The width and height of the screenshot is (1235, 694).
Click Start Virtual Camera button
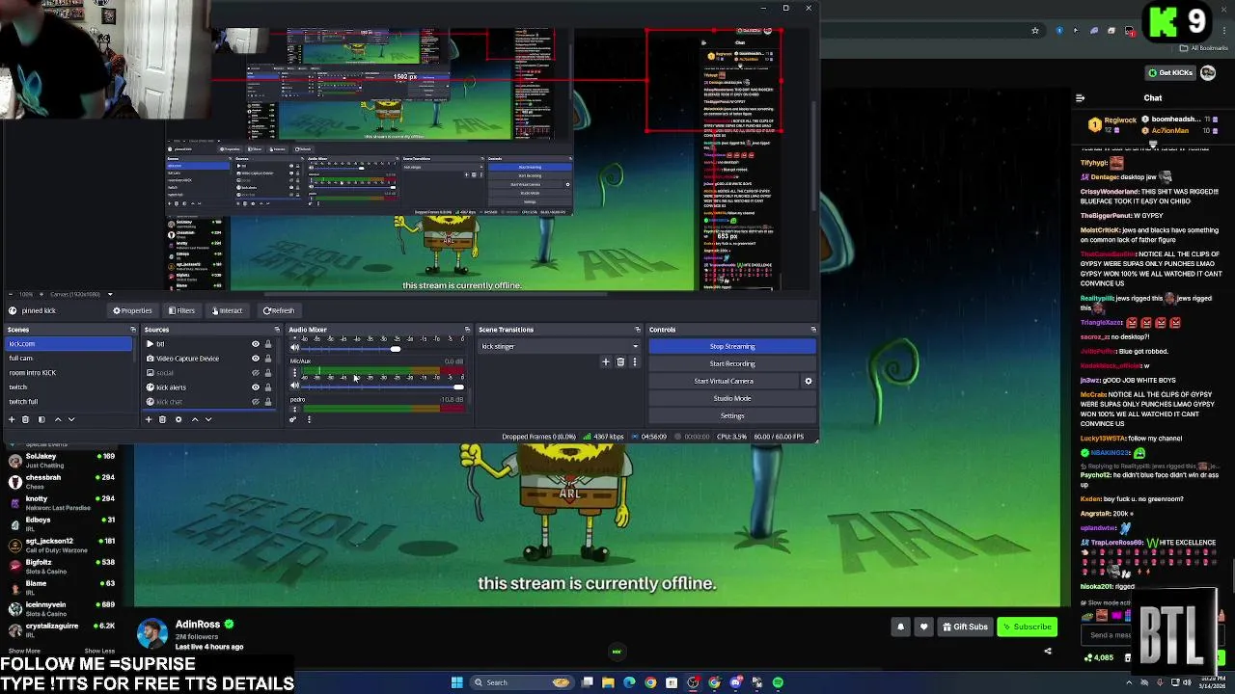pos(724,381)
